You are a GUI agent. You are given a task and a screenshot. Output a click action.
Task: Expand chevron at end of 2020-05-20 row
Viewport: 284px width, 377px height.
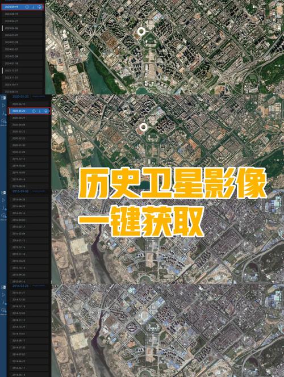point(50,111)
